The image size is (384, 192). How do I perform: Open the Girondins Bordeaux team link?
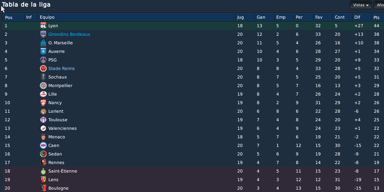[69, 34]
